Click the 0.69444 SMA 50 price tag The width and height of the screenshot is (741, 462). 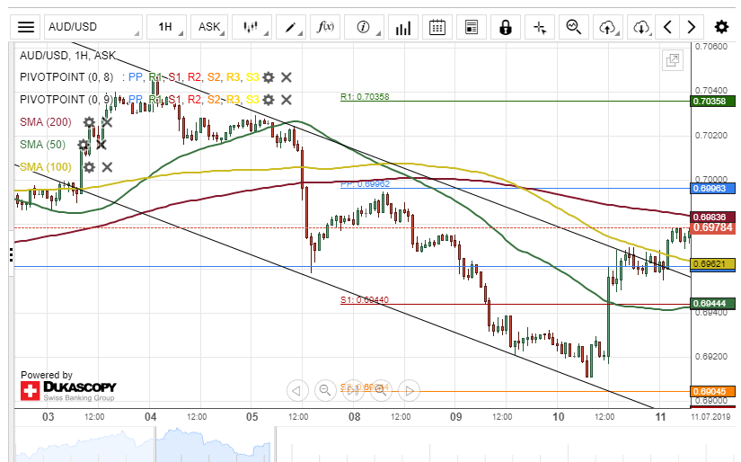pos(712,304)
